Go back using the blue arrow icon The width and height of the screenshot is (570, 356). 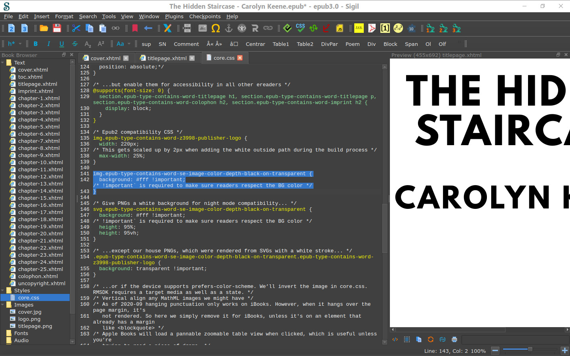(x=148, y=28)
